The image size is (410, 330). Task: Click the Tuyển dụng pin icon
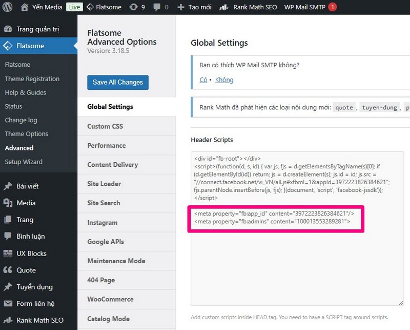[x=8, y=287]
